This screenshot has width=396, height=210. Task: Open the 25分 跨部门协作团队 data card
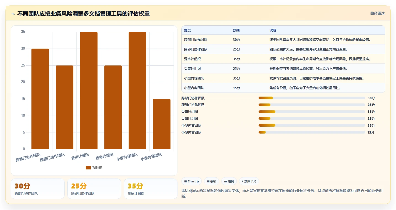pyautogui.click(x=94, y=189)
